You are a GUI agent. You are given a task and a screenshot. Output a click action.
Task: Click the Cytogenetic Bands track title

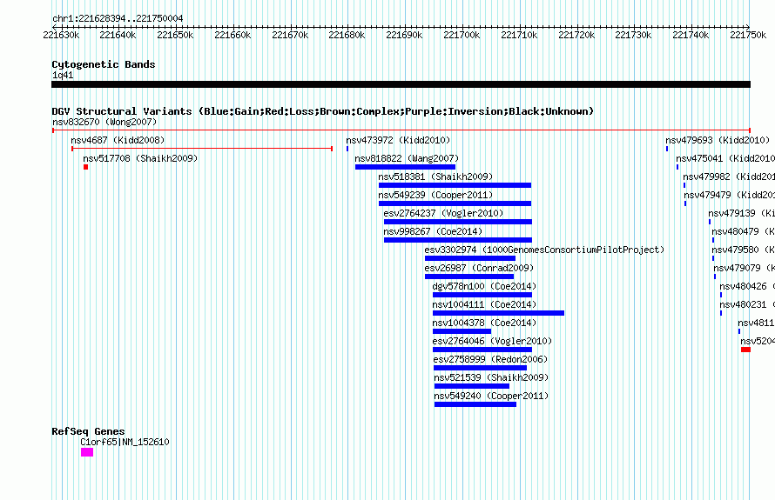tap(104, 64)
